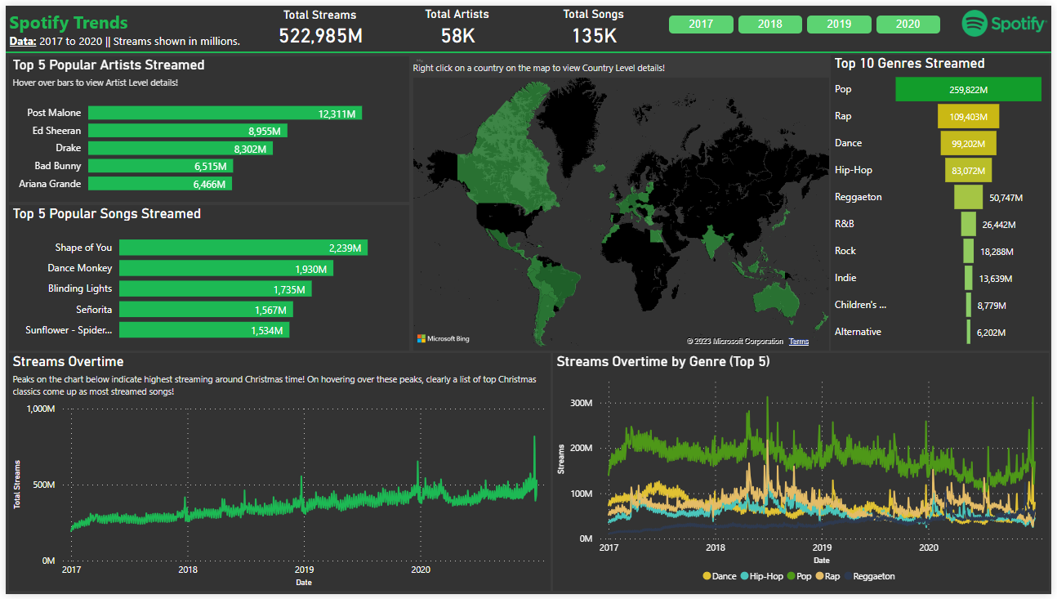Click the 2,239M value on Shape of You
The height and width of the screenshot is (599, 1057).
pos(345,248)
